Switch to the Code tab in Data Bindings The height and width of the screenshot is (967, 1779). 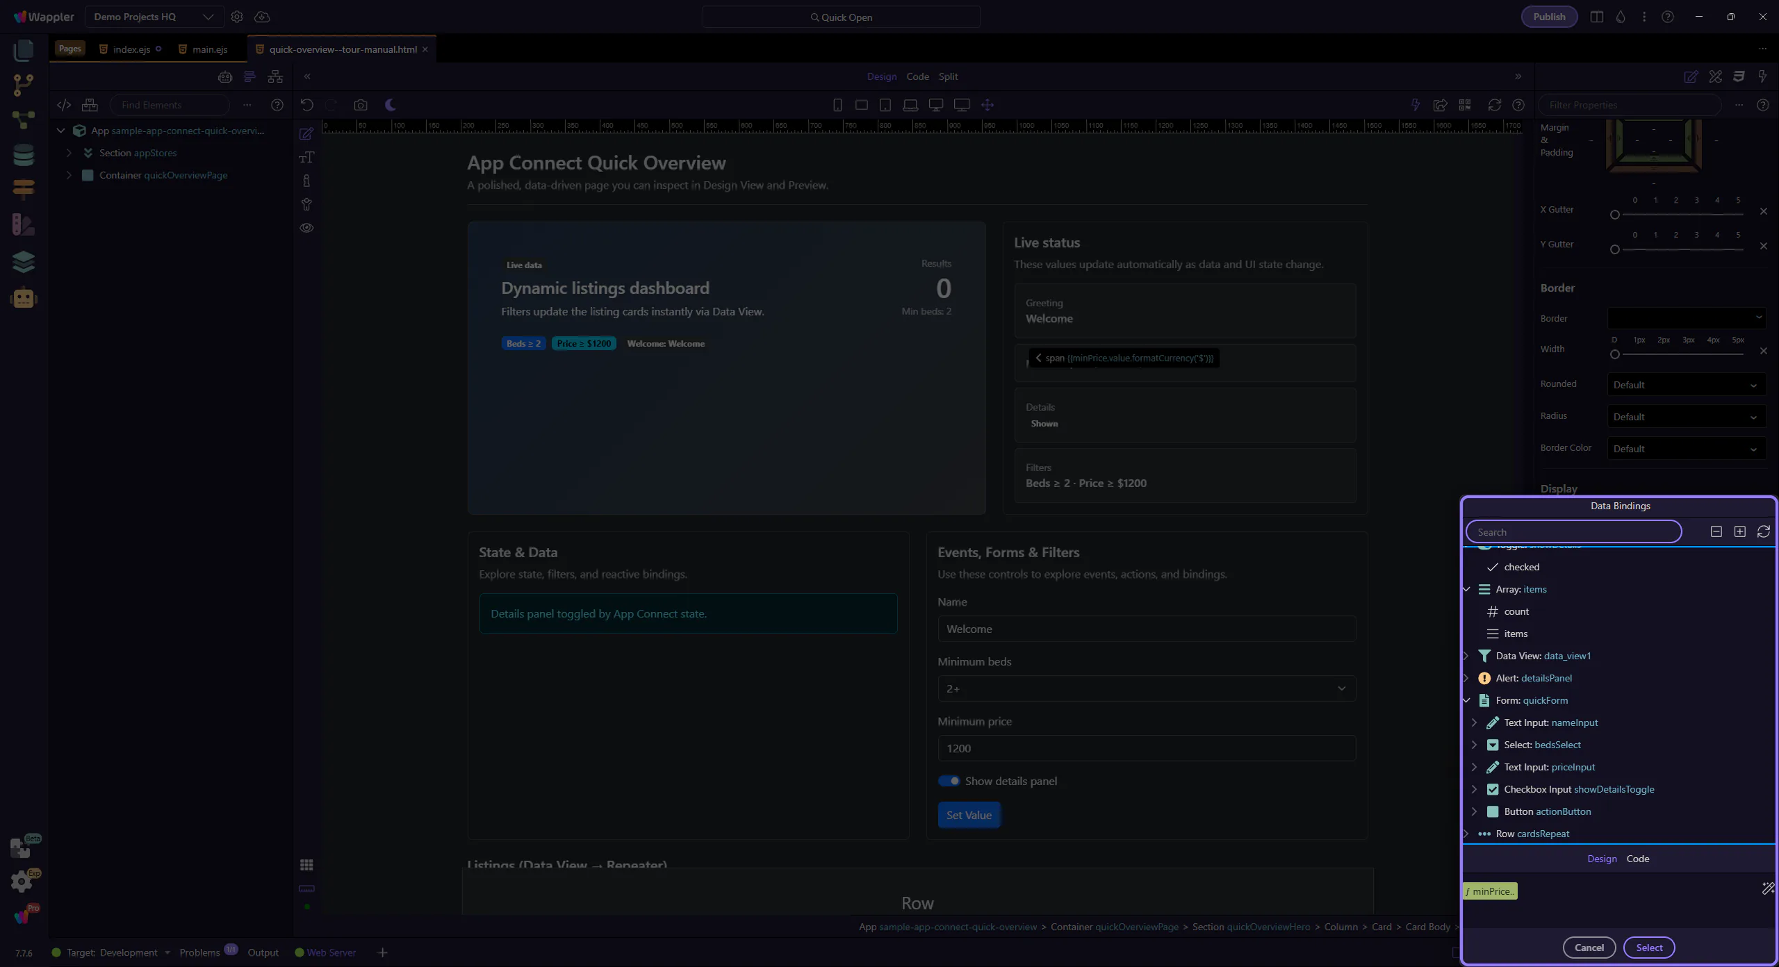pos(1637,859)
